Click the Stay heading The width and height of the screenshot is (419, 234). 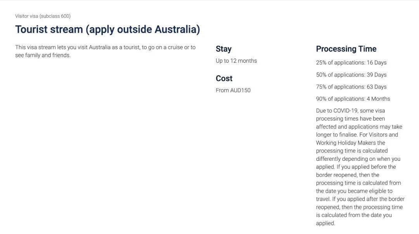pos(223,49)
